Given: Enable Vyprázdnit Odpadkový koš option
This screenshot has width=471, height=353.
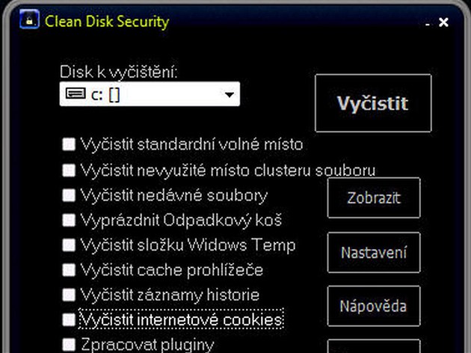Looking at the screenshot, I should [x=69, y=220].
